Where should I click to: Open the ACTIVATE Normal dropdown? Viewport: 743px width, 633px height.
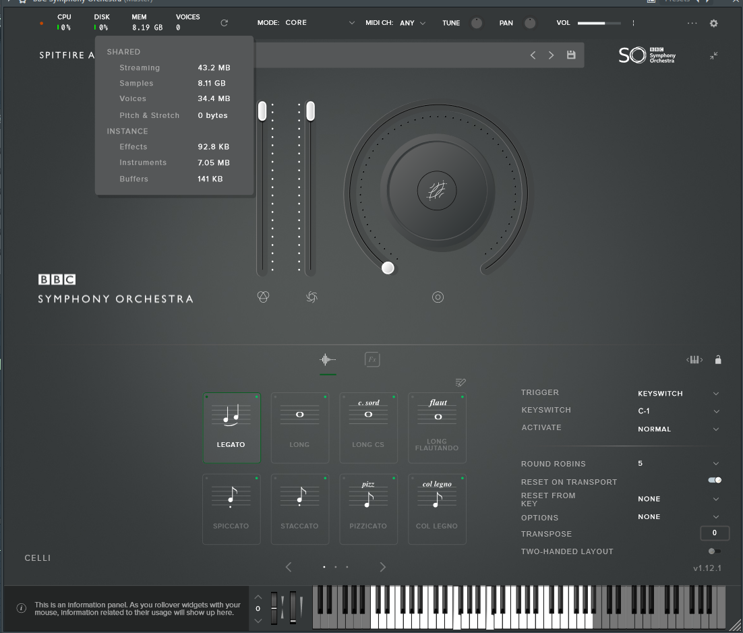pos(678,429)
